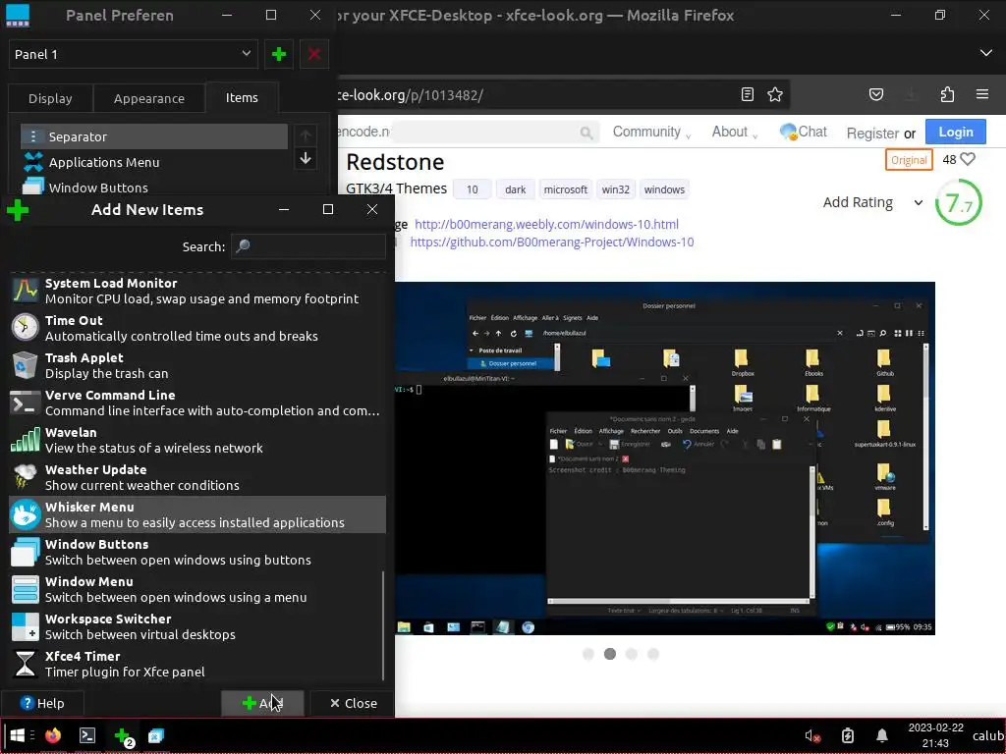Viewport: 1006px width, 754px height.
Task: Select the Workspace Switcher icon
Action: (25, 626)
